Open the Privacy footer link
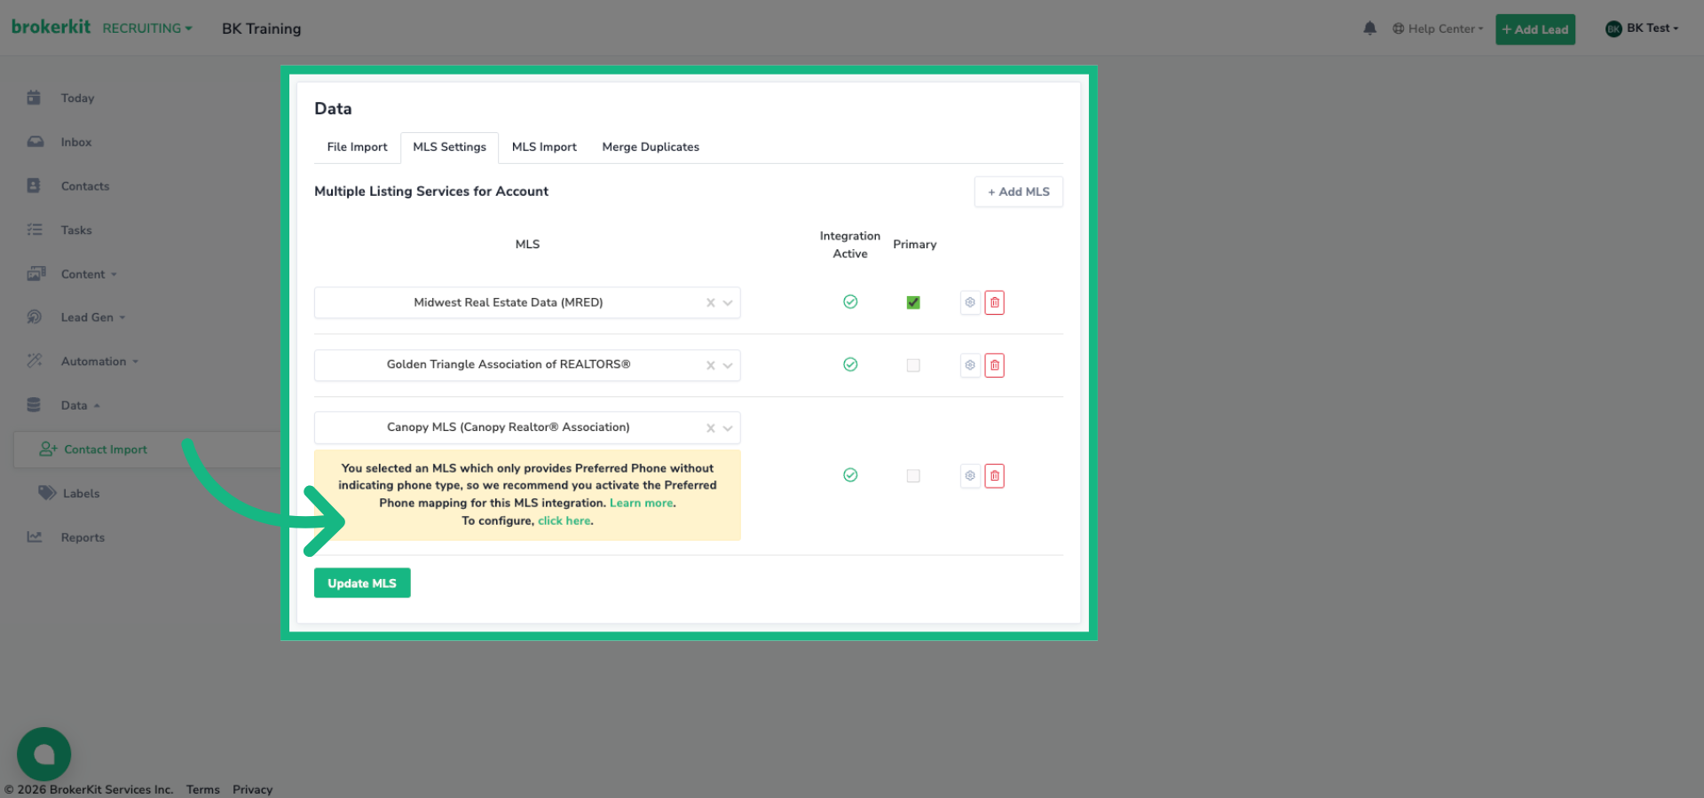The image size is (1704, 798). [252, 789]
